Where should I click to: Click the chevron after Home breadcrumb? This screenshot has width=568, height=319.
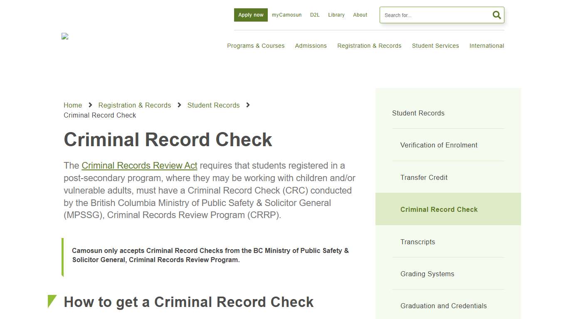click(x=90, y=105)
